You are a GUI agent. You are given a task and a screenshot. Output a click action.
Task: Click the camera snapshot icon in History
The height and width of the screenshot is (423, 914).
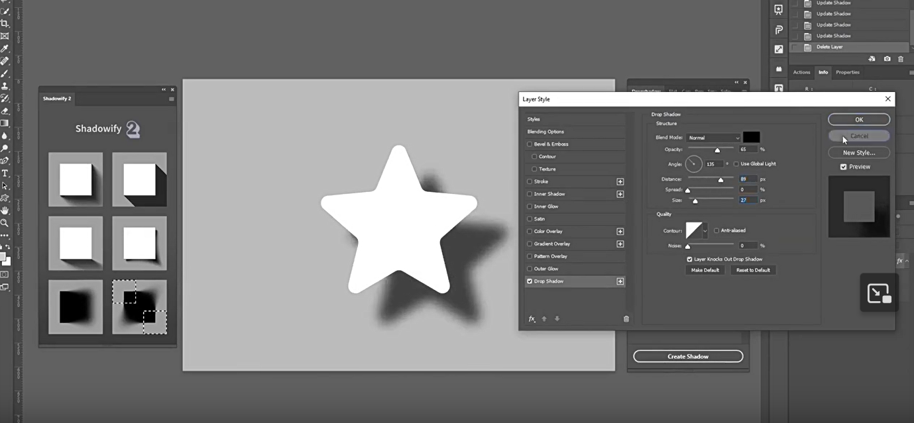[x=887, y=59]
